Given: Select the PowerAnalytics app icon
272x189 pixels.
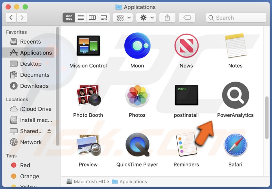Looking at the screenshot, I should click(236, 95).
